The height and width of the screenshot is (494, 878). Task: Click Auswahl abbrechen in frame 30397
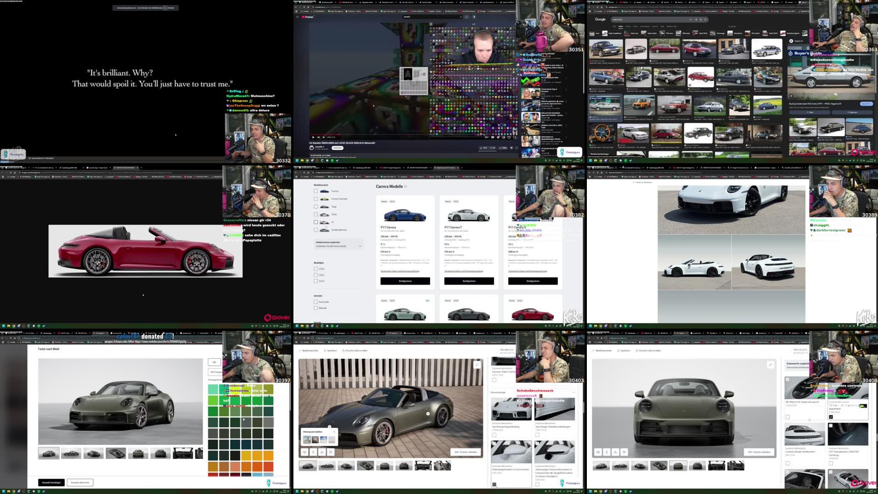click(80, 483)
